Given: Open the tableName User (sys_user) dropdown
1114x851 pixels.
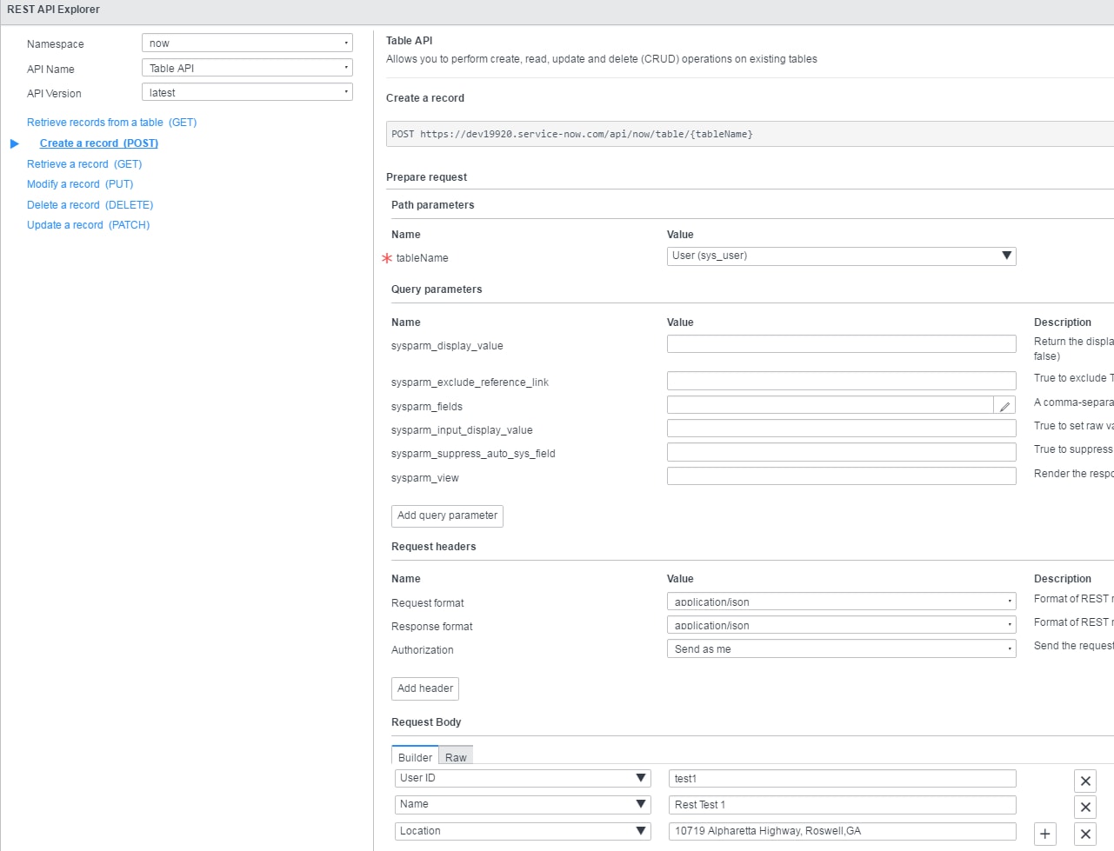Looking at the screenshot, I should coord(841,256).
